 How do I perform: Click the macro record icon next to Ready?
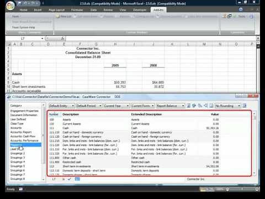pyautogui.click(x=21, y=189)
